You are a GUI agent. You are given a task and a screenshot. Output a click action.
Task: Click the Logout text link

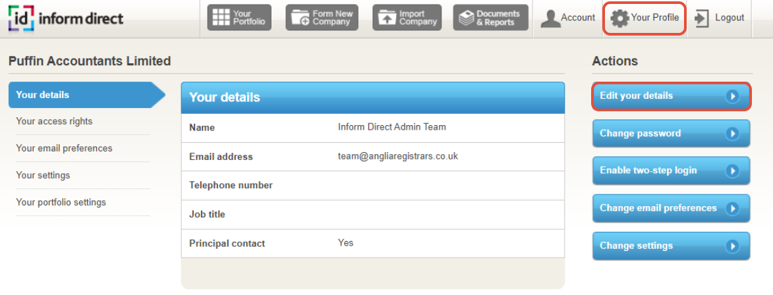(x=730, y=18)
